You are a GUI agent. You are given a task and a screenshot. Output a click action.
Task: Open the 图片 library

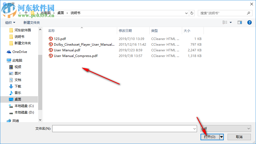pyautogui.click(x=18, y=73)
